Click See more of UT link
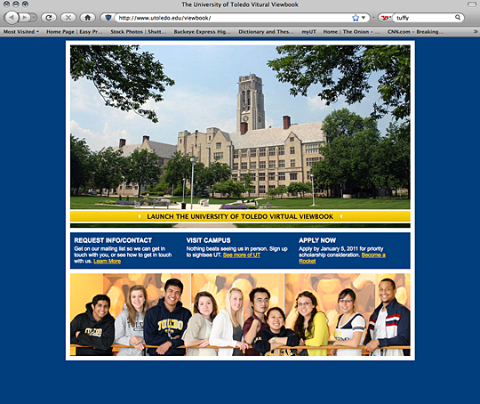The image size is (480, 404). pyautogui.click(x=242, y=255)
